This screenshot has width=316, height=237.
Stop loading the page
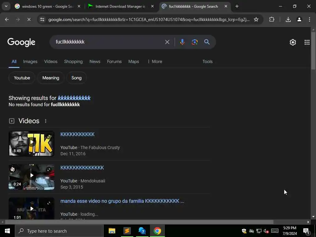point(29,19)
